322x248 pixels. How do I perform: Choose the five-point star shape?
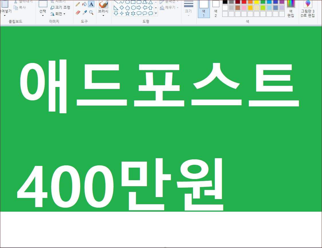(128, 13)
